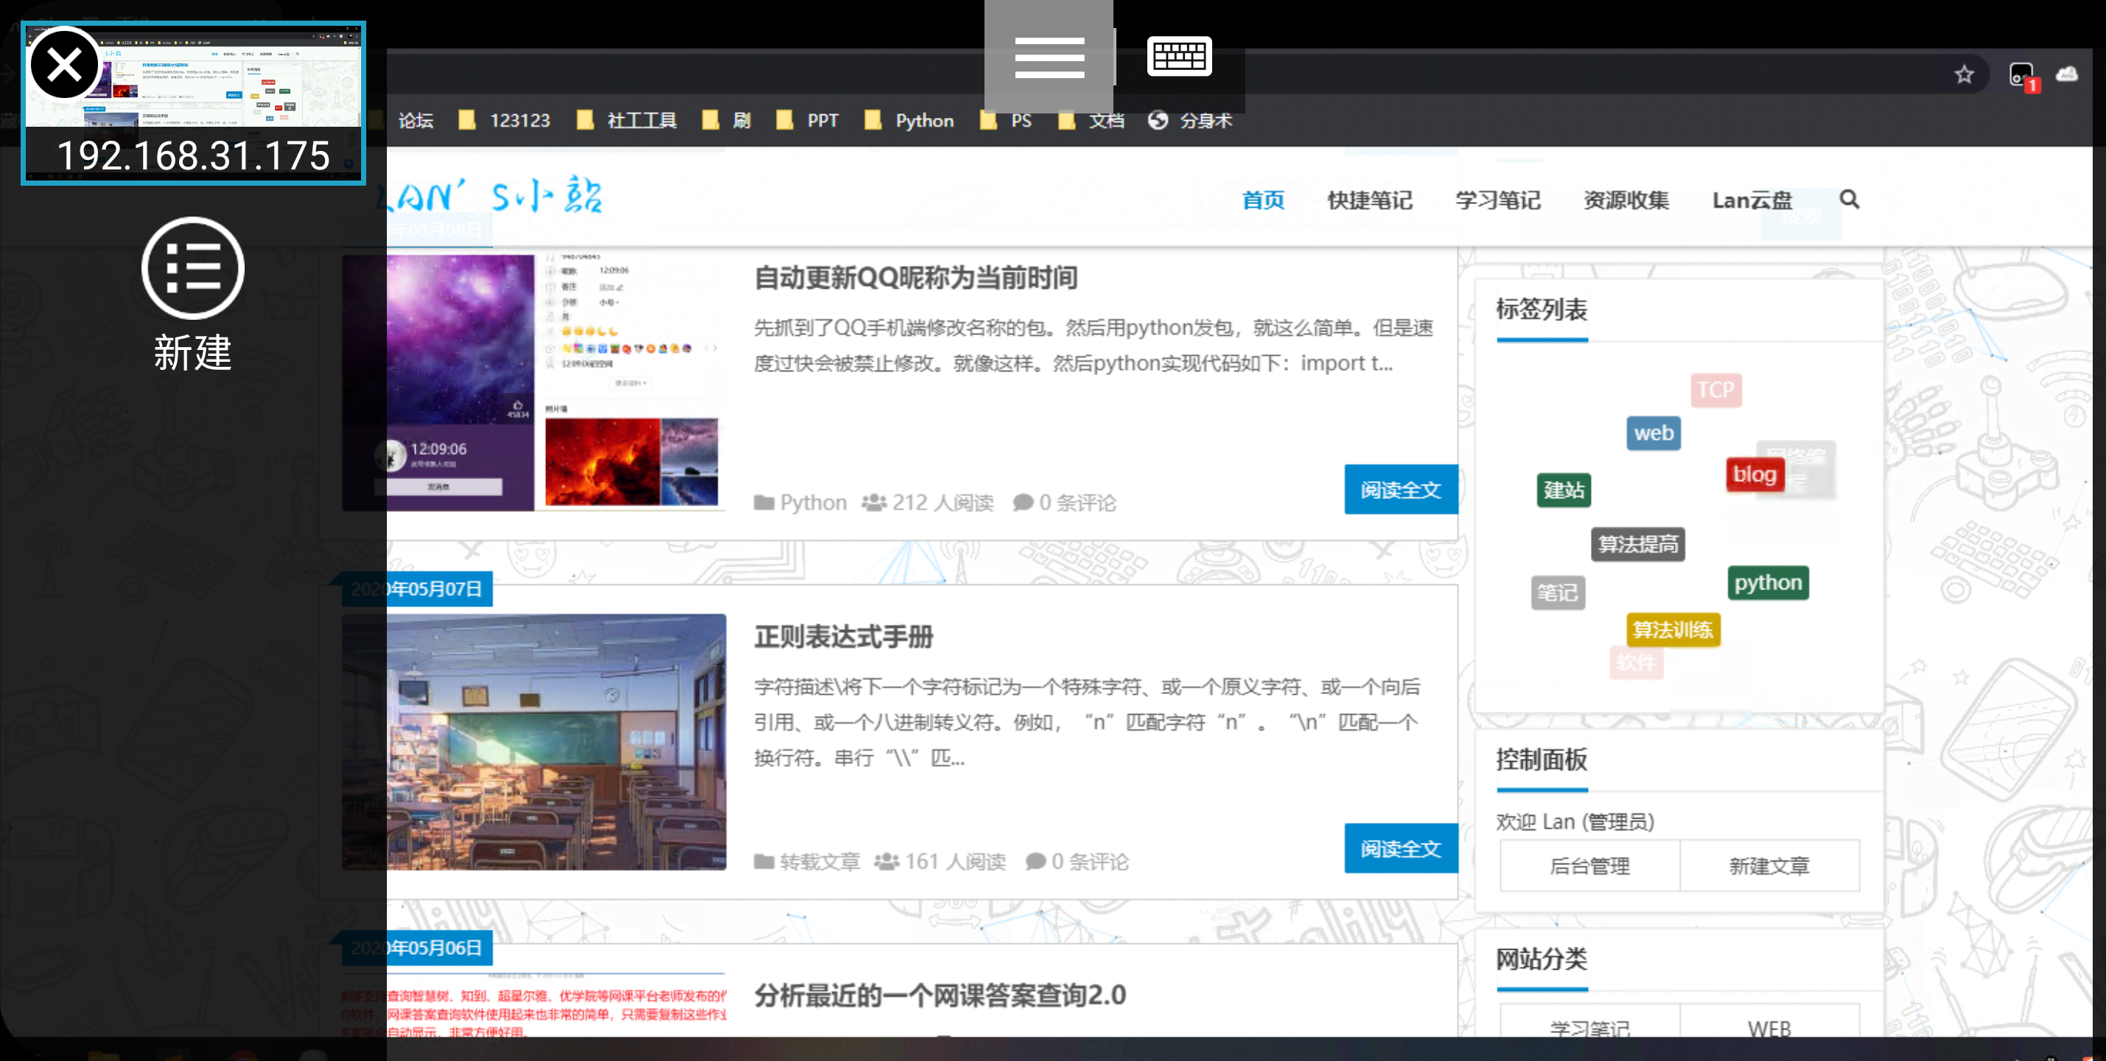Image resolution: width=2106 pixels, height=1061 pixels.
Task: Open the classroom thumbnail for 正则表达式手册
Action: [x=556, y=740]
